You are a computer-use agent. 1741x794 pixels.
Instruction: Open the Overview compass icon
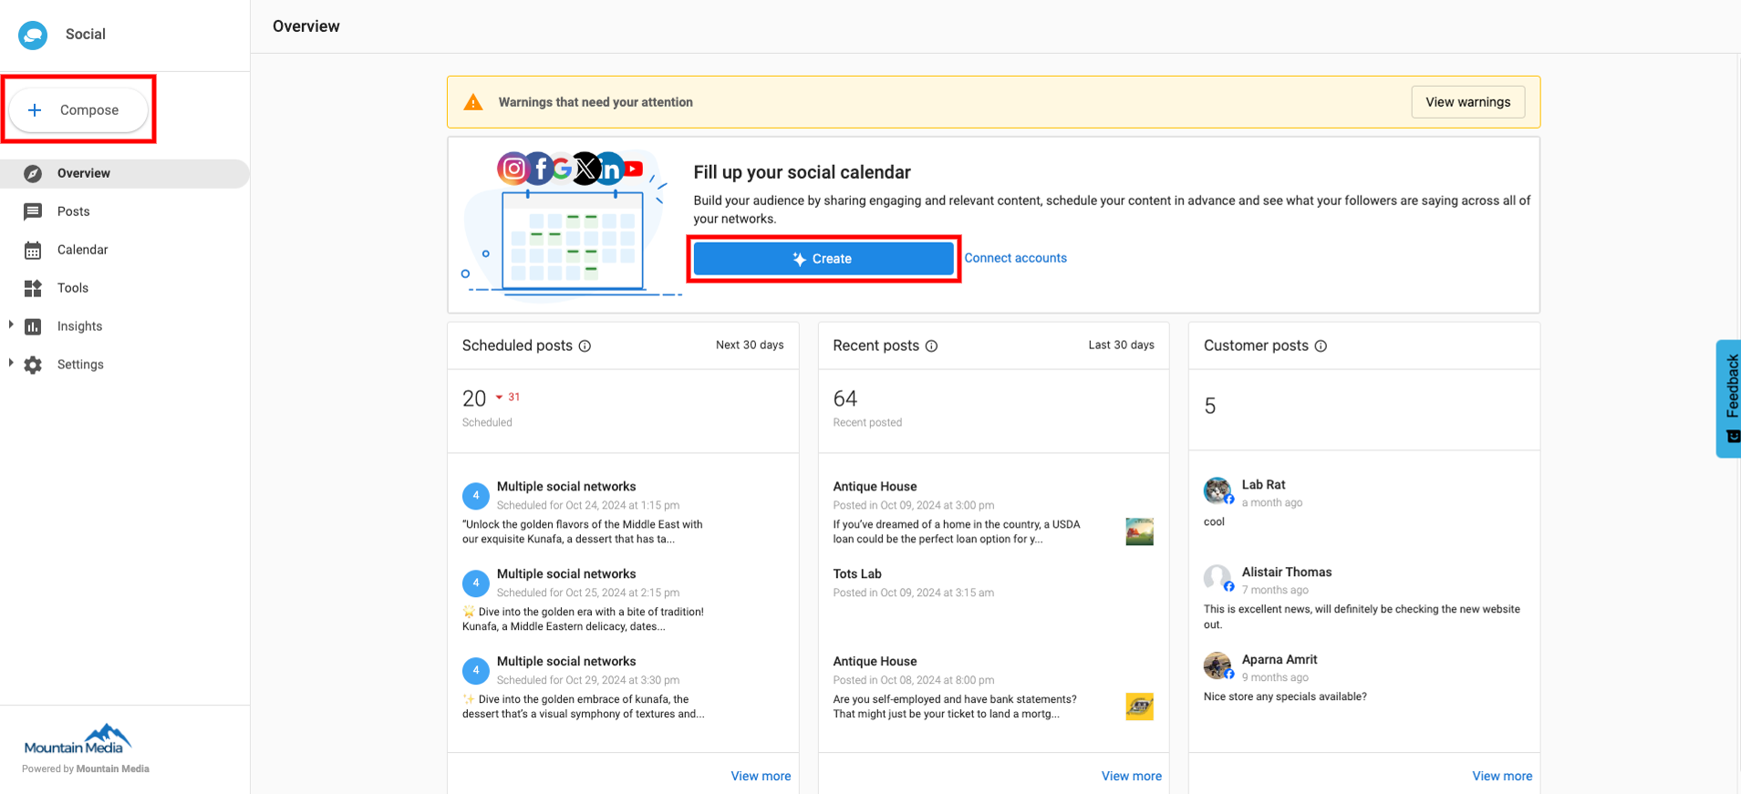33,173
